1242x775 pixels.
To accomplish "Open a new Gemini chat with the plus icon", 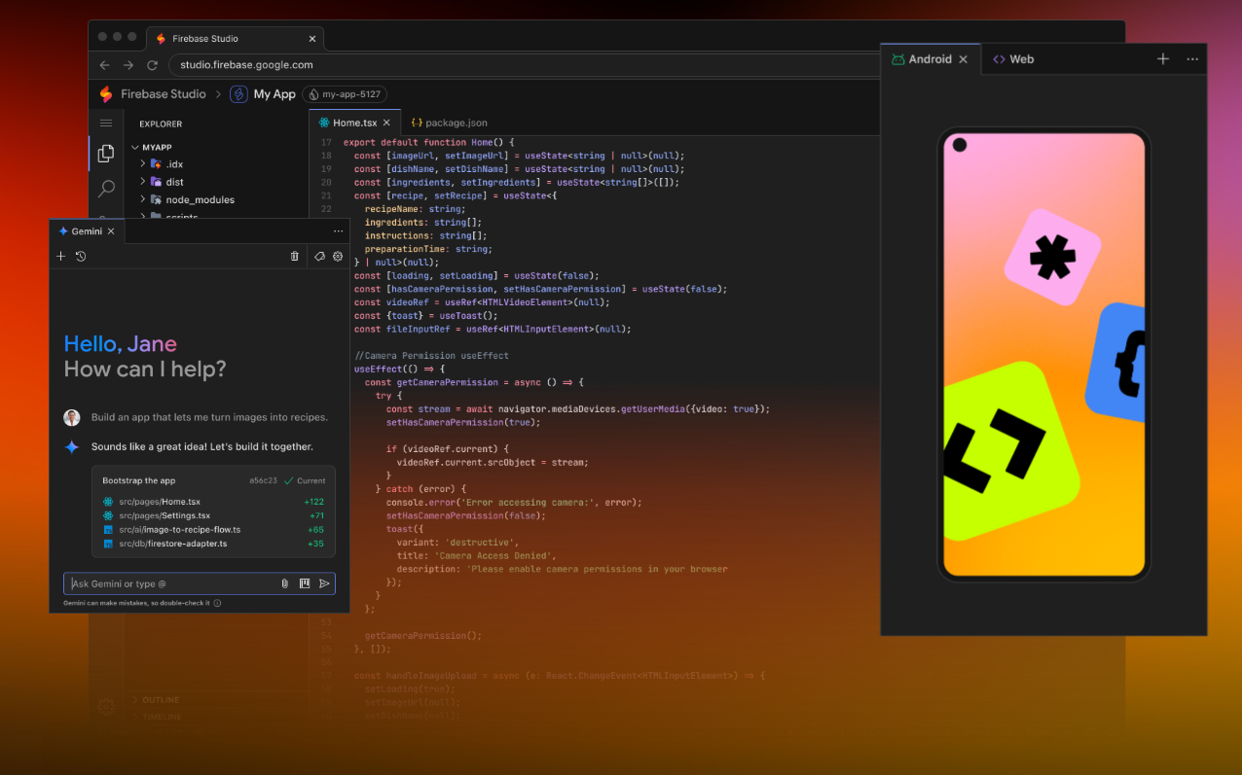I will (x=60, y=256).
